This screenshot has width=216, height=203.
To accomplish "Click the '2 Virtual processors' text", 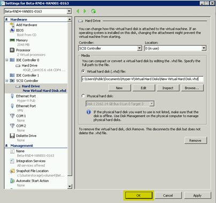I will tap(31, 55).
